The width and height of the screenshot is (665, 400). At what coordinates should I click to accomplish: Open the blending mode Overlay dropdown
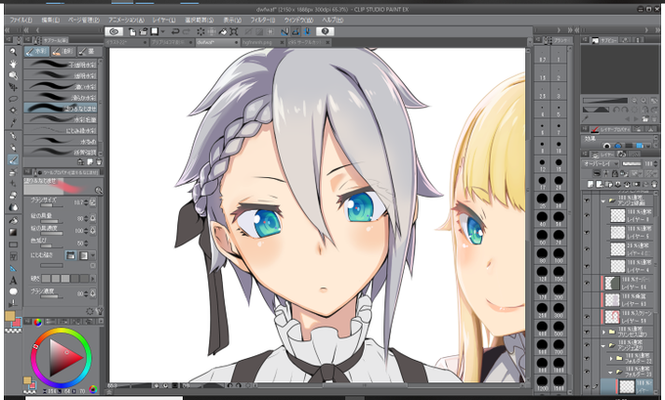600,163
